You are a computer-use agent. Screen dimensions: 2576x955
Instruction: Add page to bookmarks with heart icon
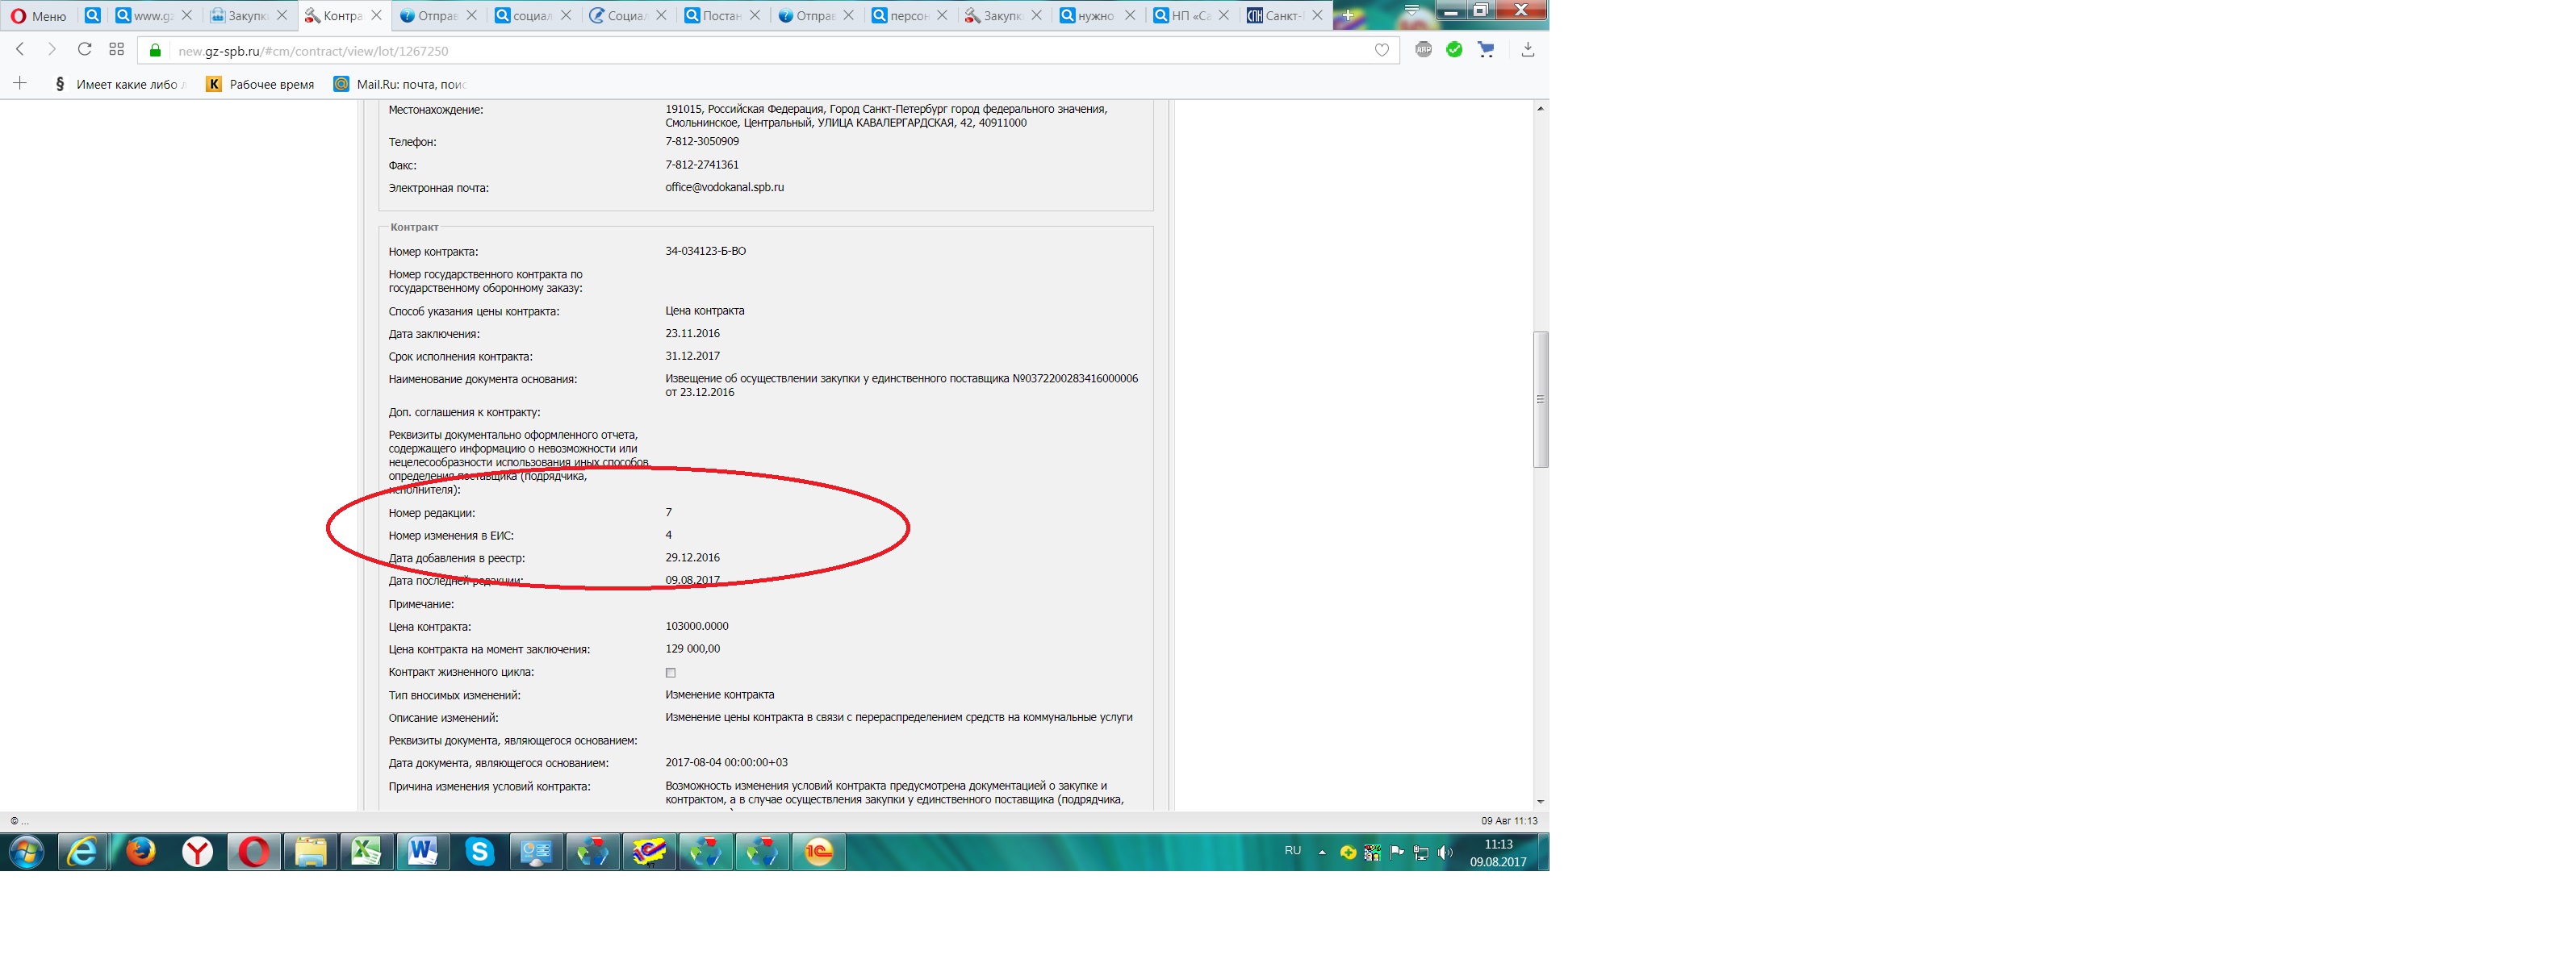coord(1382,50)
